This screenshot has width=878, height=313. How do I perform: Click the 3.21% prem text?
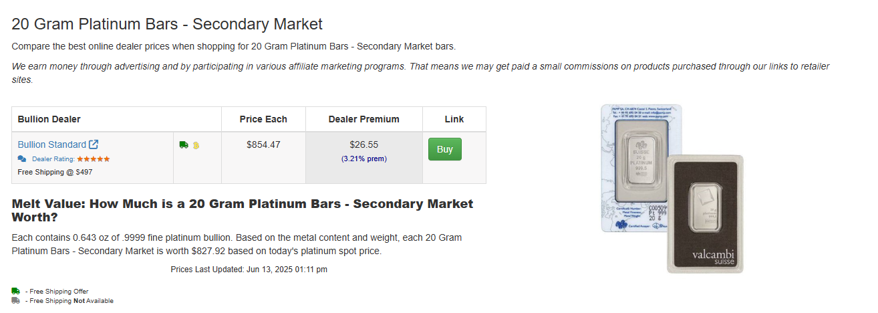(x=364, y=159)
